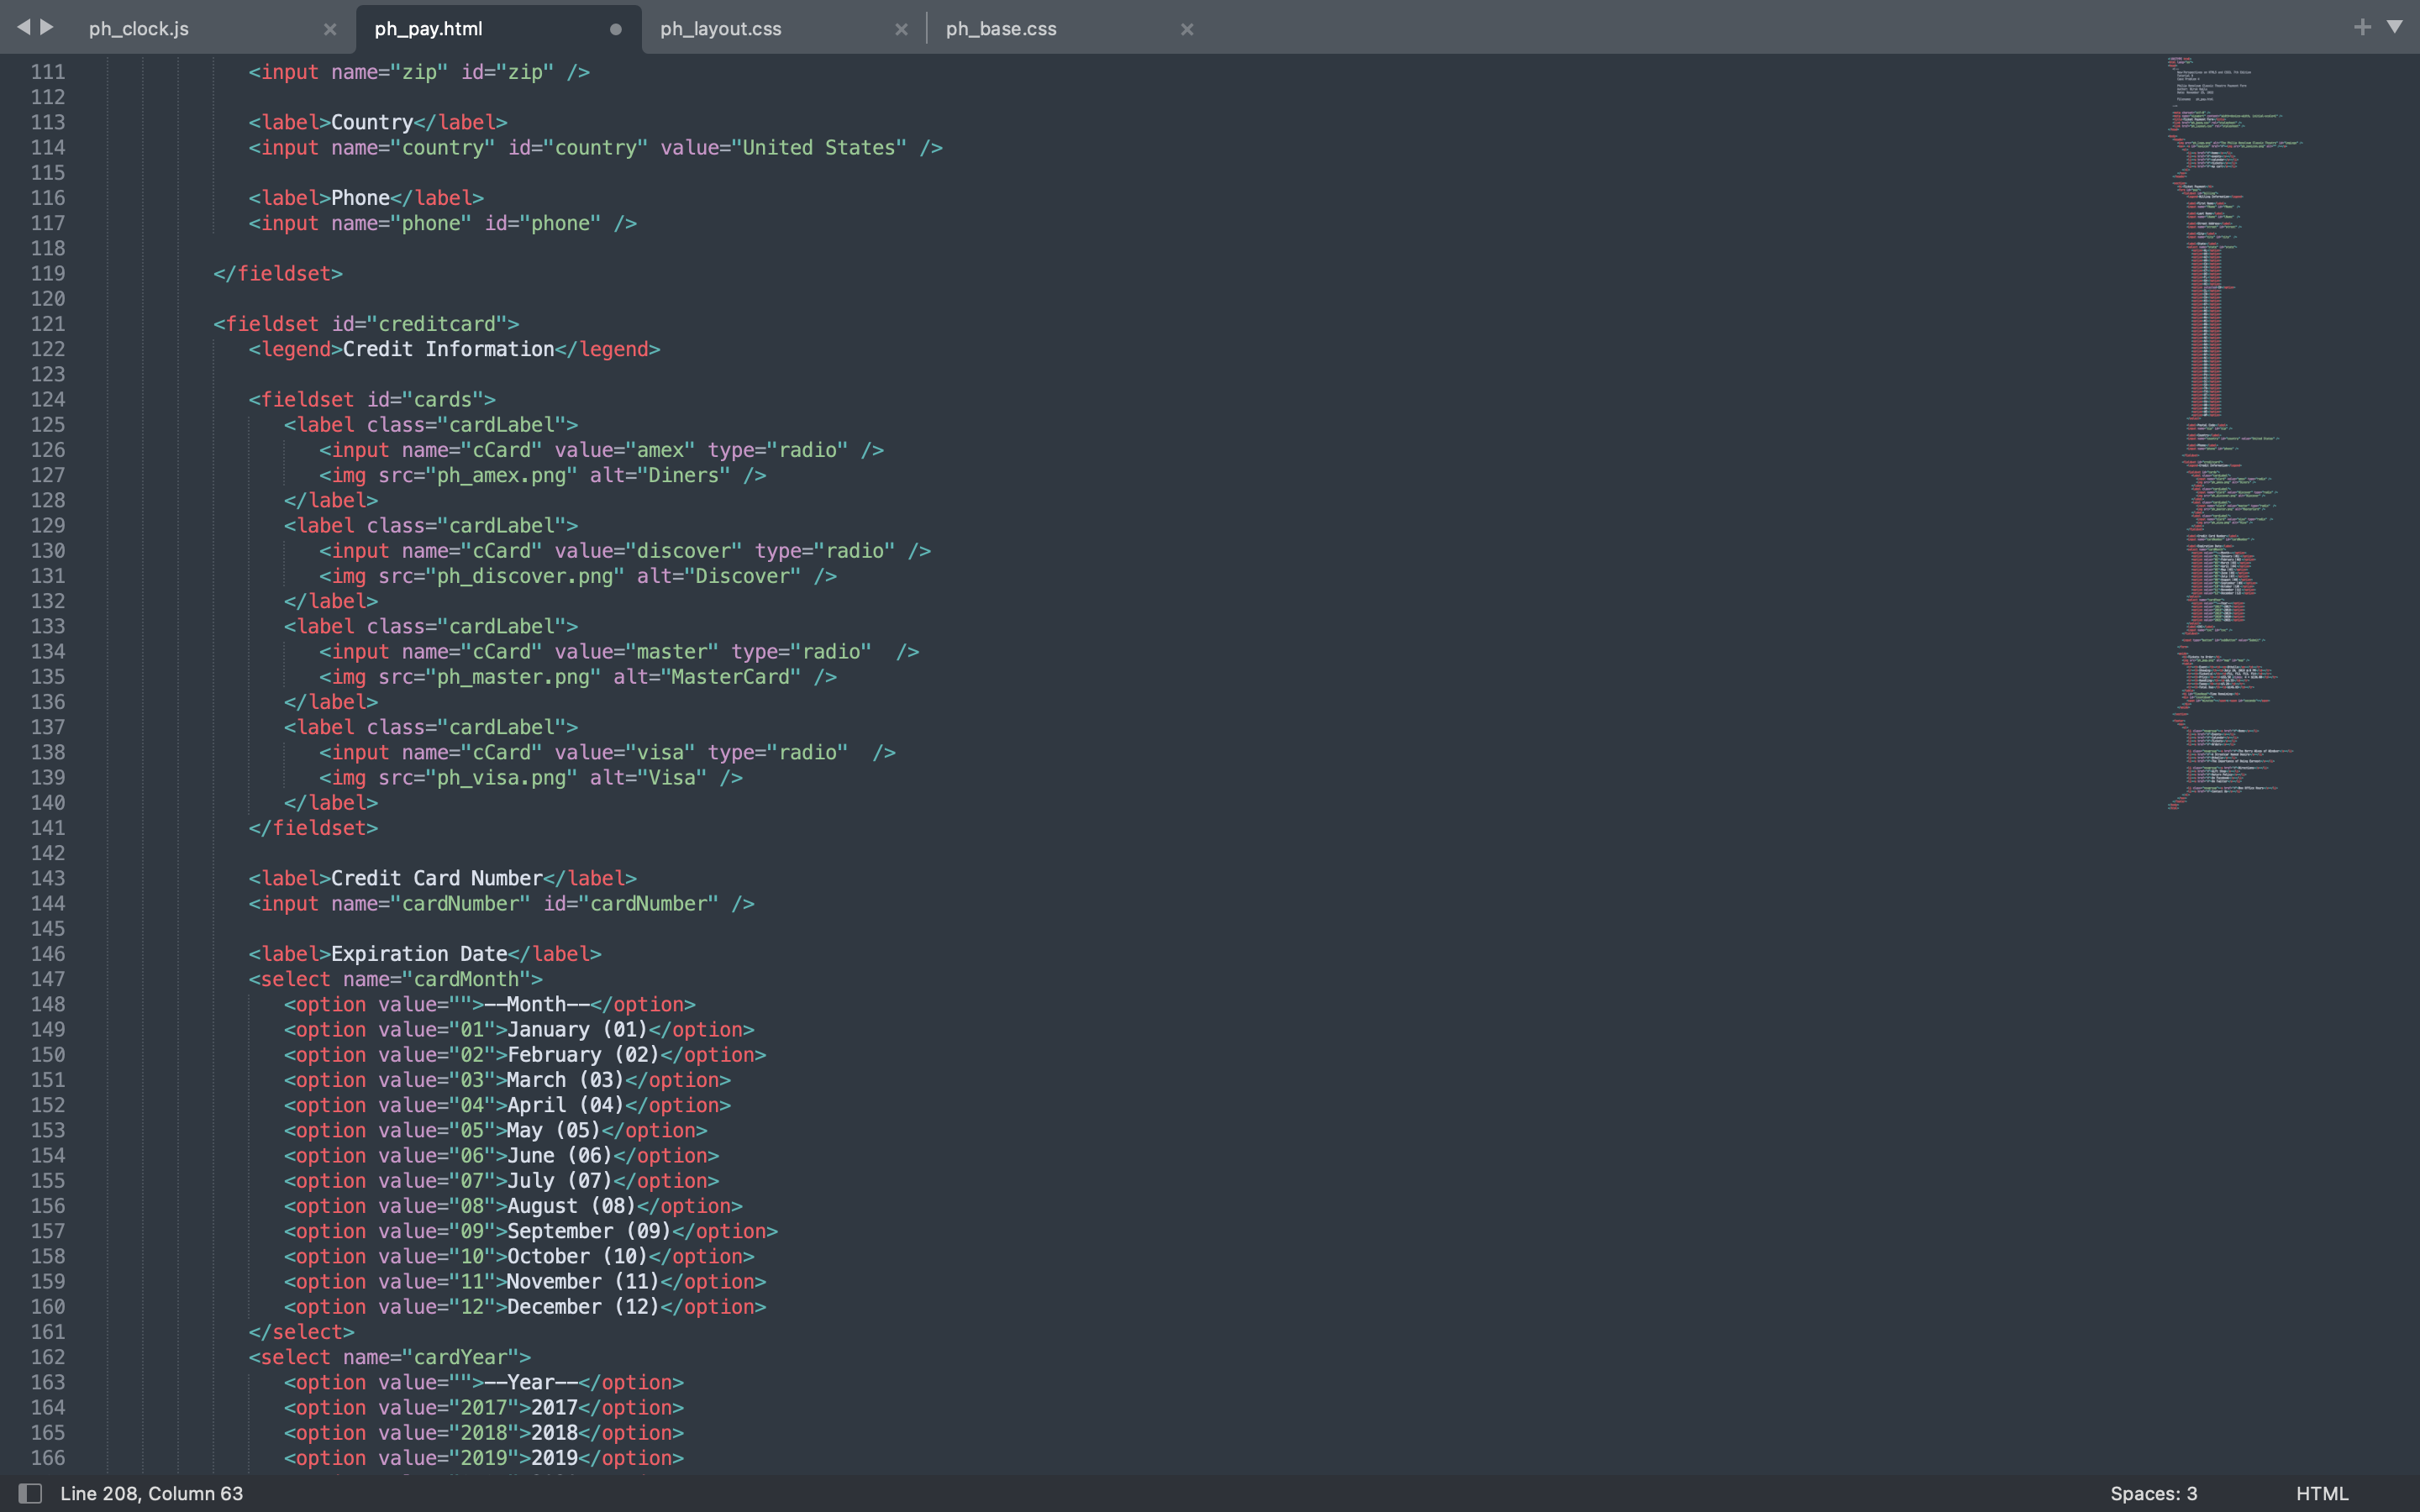Screen dimensions: 2420x1512
Task: Click "ph_amex.png" image source text
Action: point(507,475)
